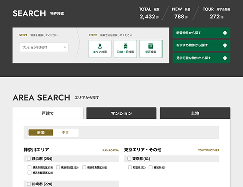This screenshot has height=187, width=243.
Task: Check the 稲城市 (9) checkbox
Action: pyautogui.click(x=151, y=167)
